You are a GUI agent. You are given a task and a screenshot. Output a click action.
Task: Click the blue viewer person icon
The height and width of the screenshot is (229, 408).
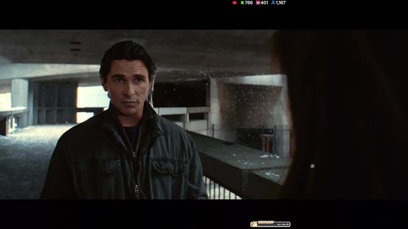tap(273, 3)
